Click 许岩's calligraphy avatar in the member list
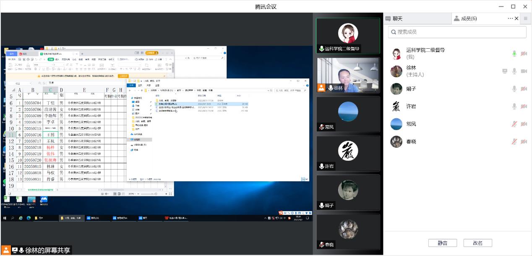 396,107
